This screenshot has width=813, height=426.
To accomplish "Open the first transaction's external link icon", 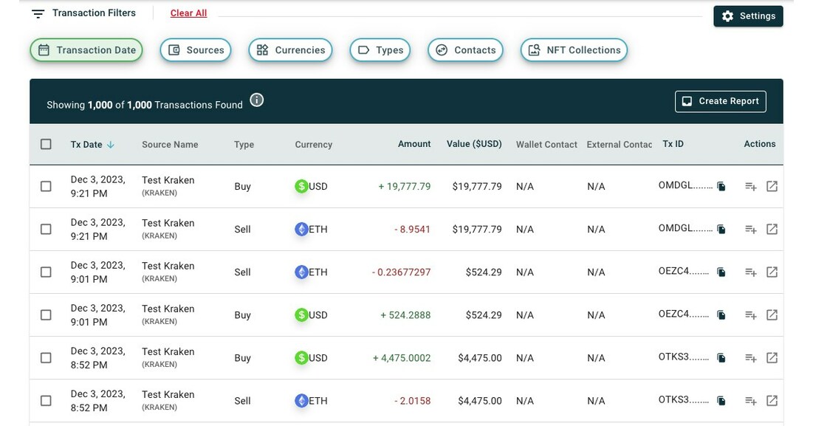I will click(x=772, y=186).
